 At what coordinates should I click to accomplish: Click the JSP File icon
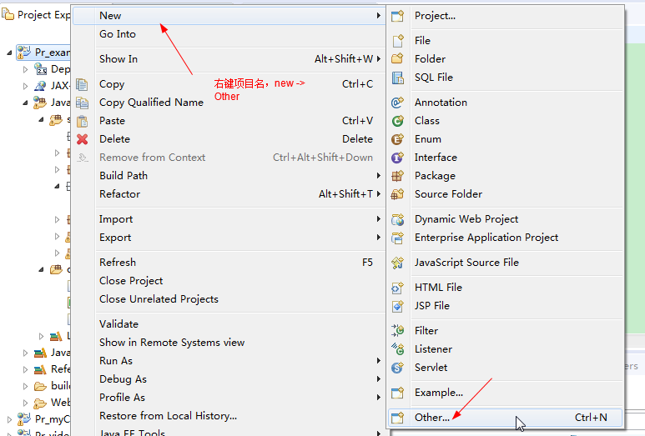pyautogui.click(x=397, y=306)
